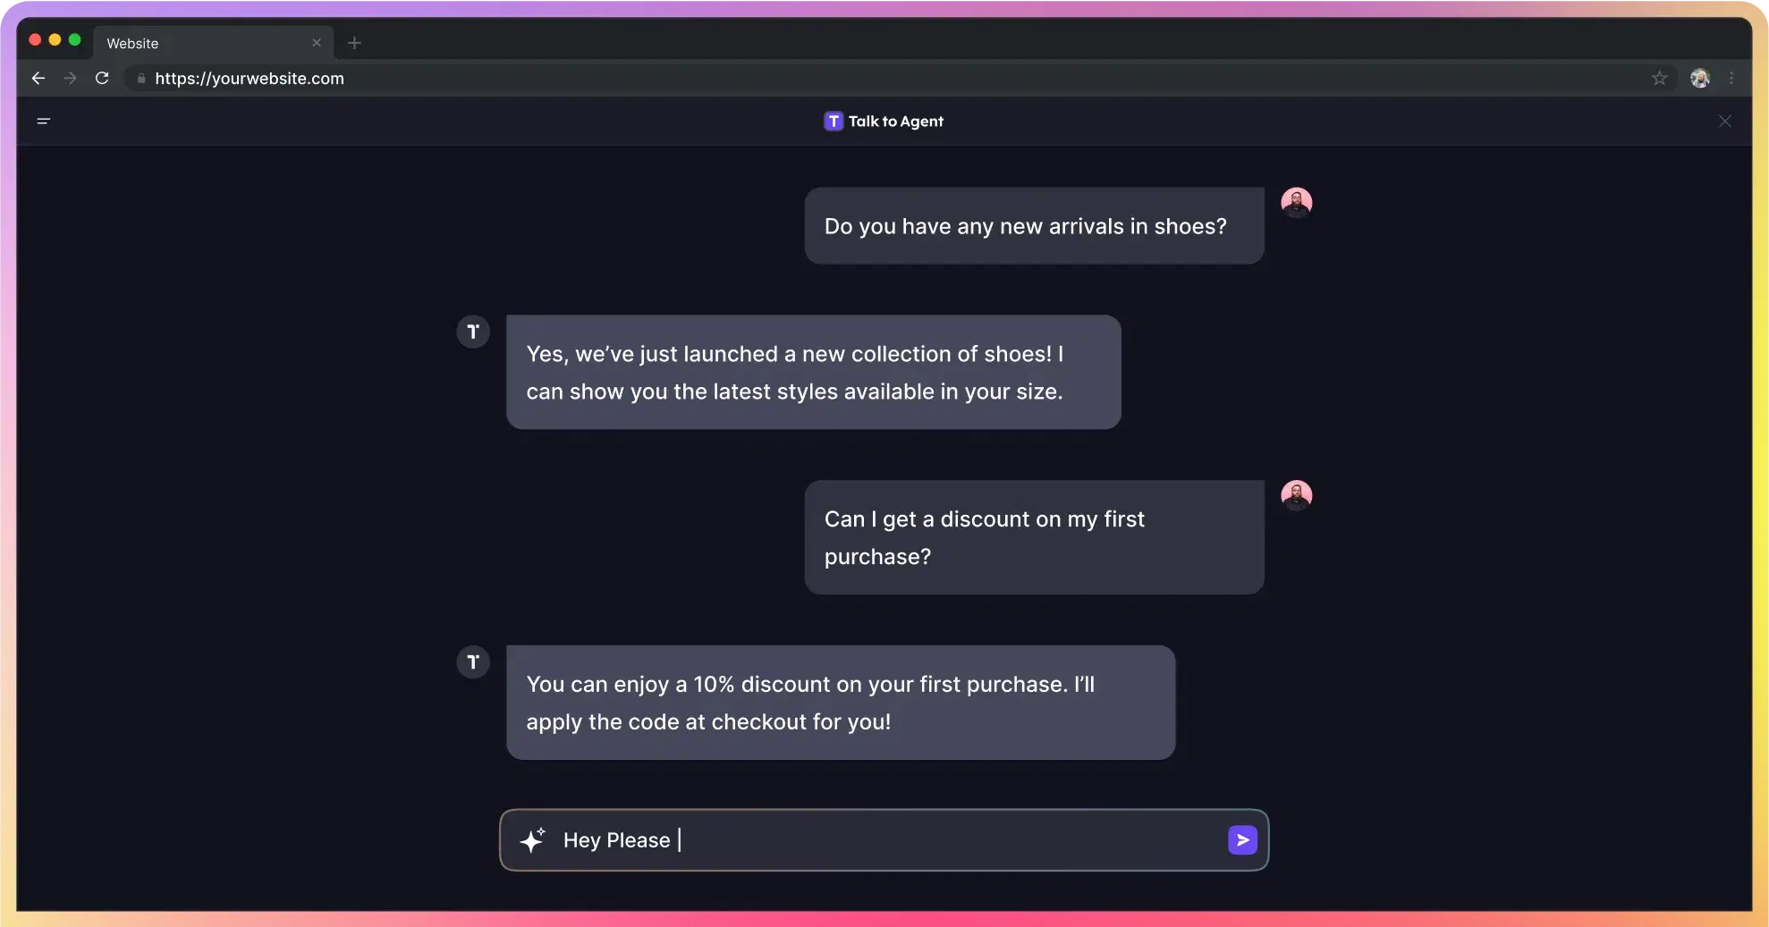Viewport: 1769px width, 927px height.
Task: Bookmark this page with the star icon
Action: tap(1659, 78)
